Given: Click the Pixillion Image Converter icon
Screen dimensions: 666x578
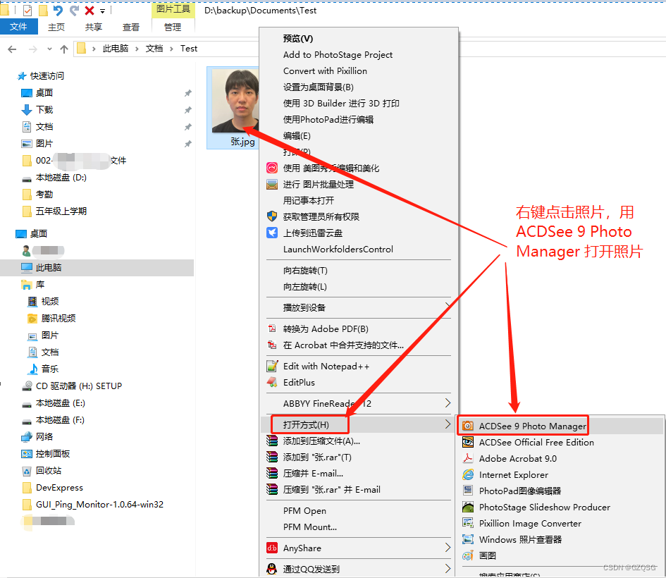Looking at the screenshot, I should click(x=468, y=523).
